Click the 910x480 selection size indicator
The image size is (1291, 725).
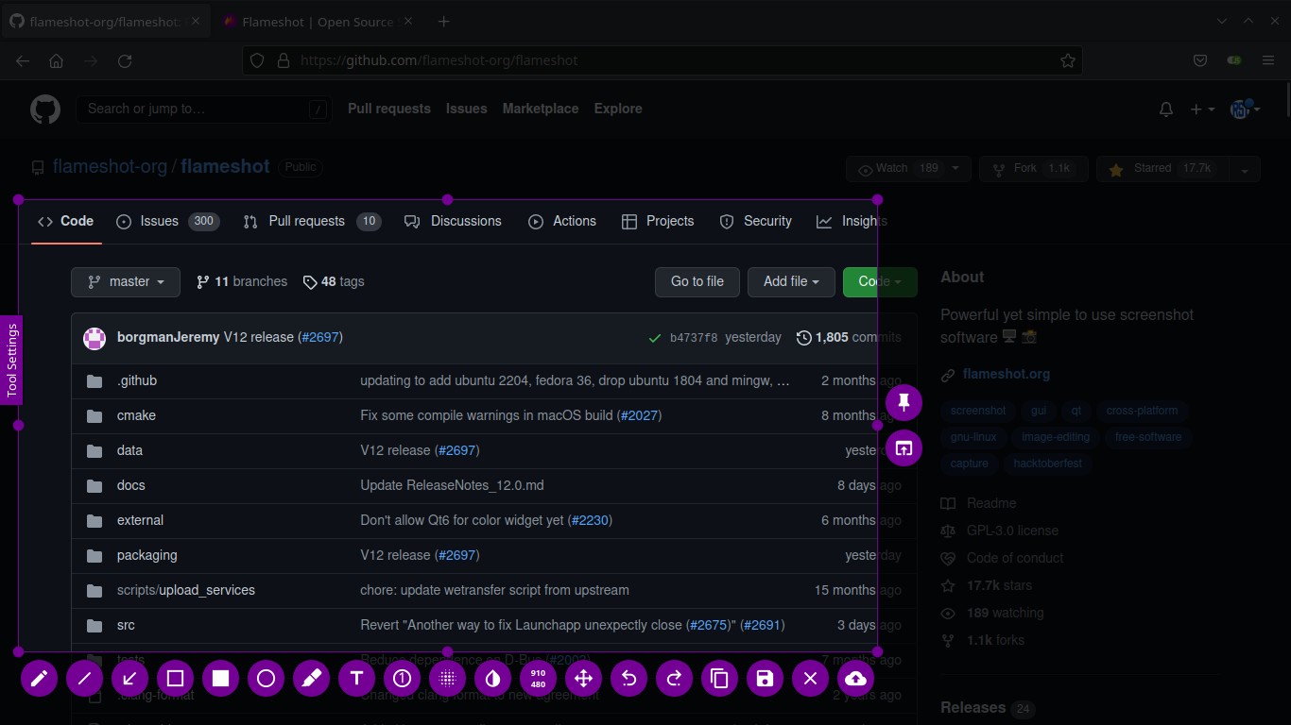coord(538,678)
